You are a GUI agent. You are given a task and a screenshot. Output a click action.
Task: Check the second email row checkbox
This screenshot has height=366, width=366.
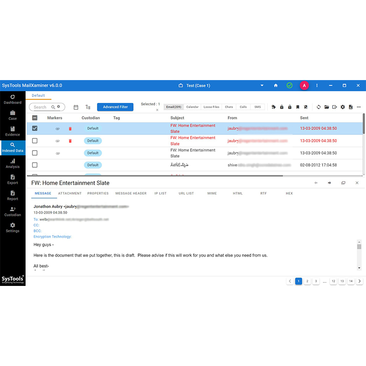(x=35, y=141)
